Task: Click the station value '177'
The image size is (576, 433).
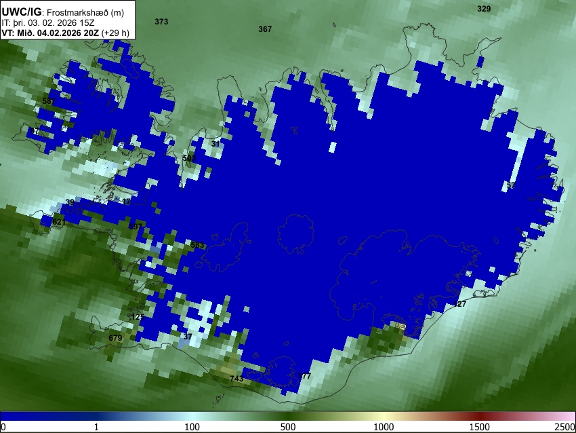Action: 304,376
